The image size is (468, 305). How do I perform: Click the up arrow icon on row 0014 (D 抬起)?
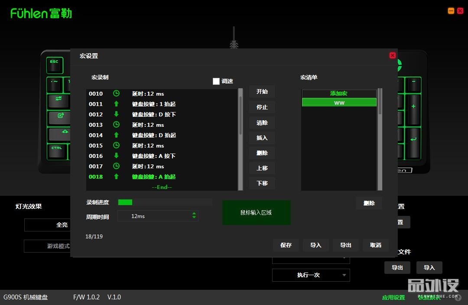116,135
